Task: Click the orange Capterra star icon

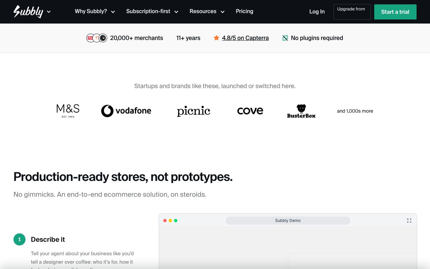Action: [216, 38]
